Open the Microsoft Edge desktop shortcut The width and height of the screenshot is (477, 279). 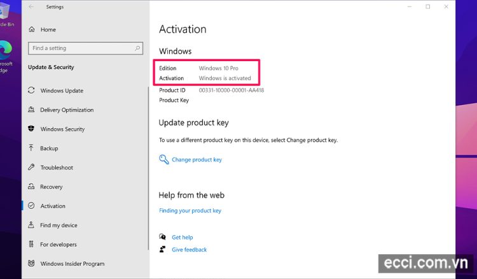(x=6, y=56)
